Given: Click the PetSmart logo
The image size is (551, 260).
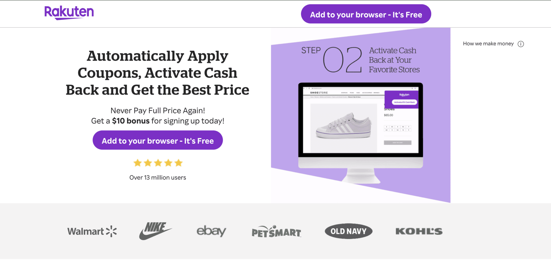Looking at the screenshot, I should pyautogui.click(x=276, y=232).
